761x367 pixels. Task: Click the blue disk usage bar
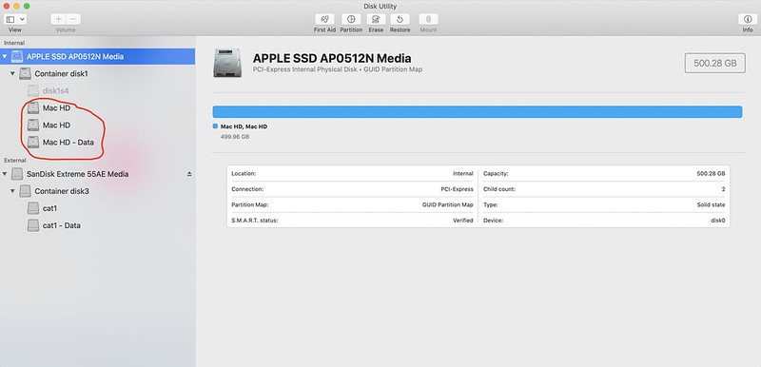click(x=478, y=111)
